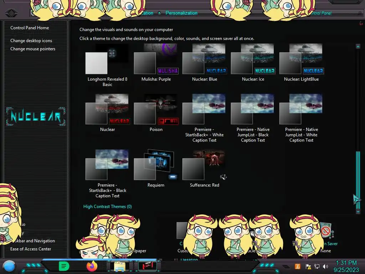Apply the Mulisha: Purple theme
This screenshot has width=365, height=274.
(x=156, y=62)
